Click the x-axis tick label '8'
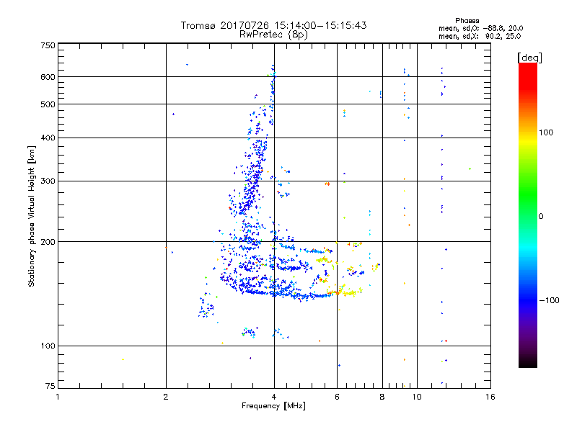 click(x=382, y=397)
